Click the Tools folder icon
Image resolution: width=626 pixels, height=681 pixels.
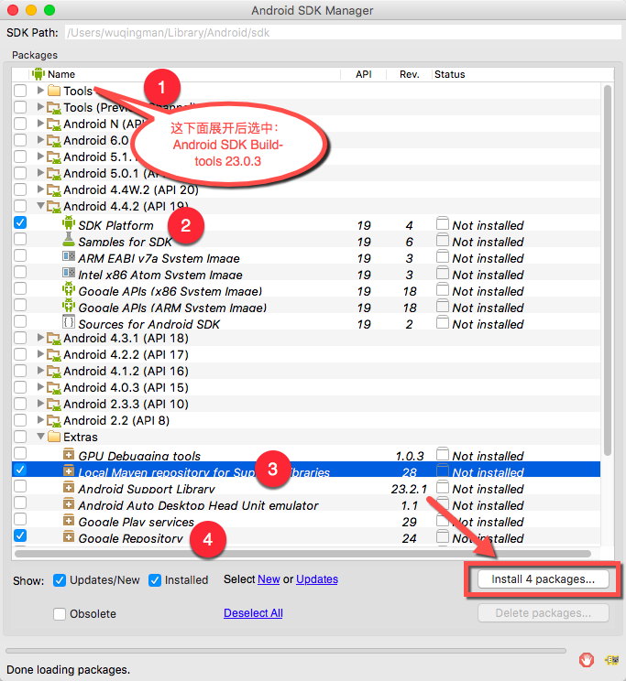point(54,91)
